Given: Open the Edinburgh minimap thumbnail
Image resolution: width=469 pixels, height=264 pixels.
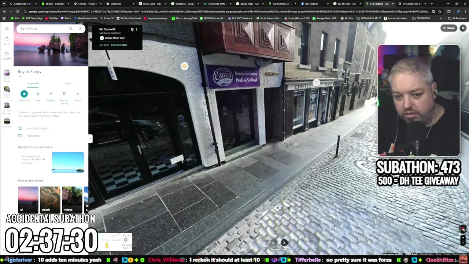Looking at the screenshot, I should (x=115, y=242).
